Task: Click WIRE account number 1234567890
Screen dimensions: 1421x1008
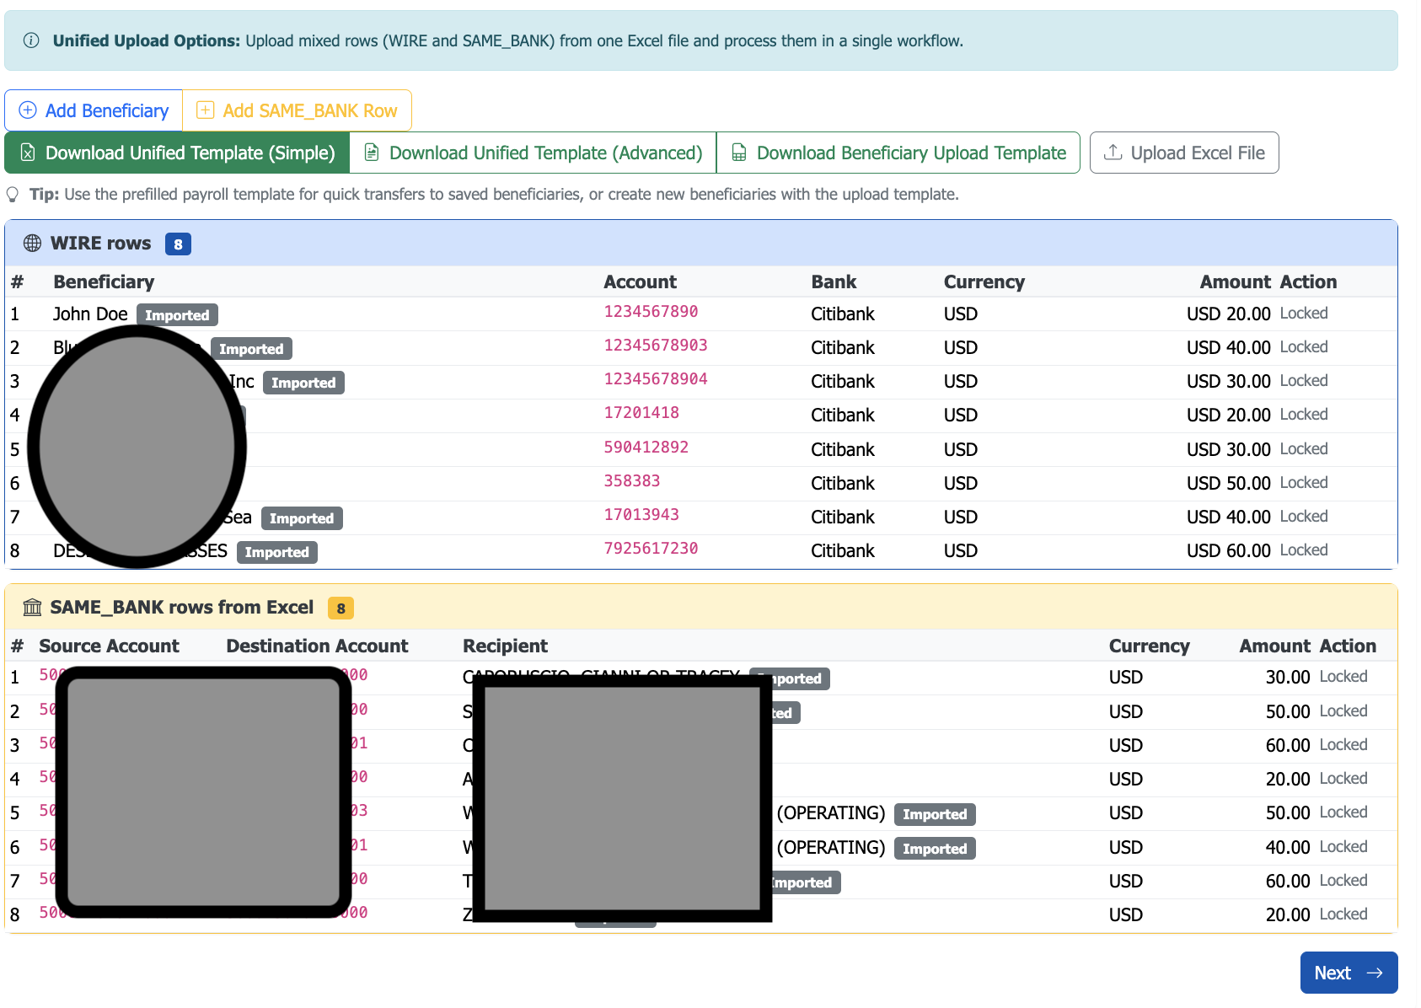Action: coord(651,312)
